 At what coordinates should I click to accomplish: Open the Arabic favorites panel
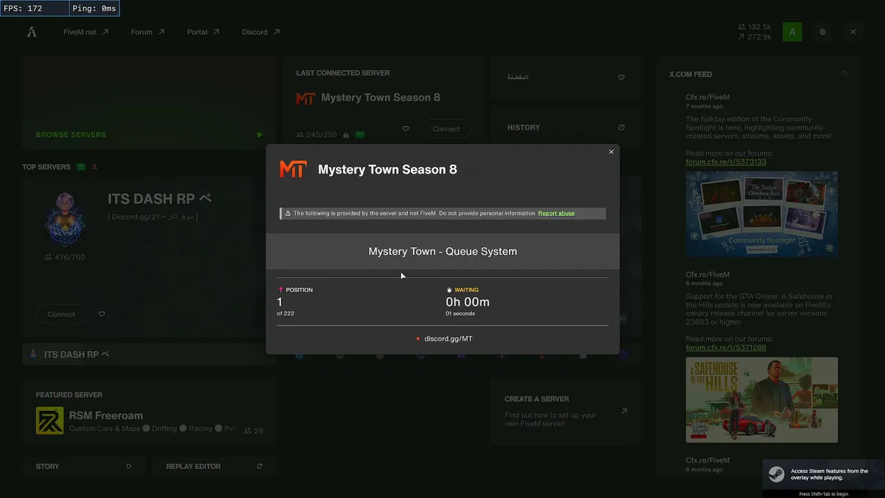coord(566,77)
